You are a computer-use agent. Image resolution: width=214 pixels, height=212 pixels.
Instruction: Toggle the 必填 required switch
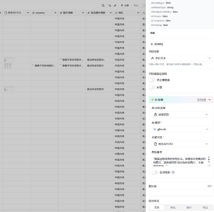point(152,87)
